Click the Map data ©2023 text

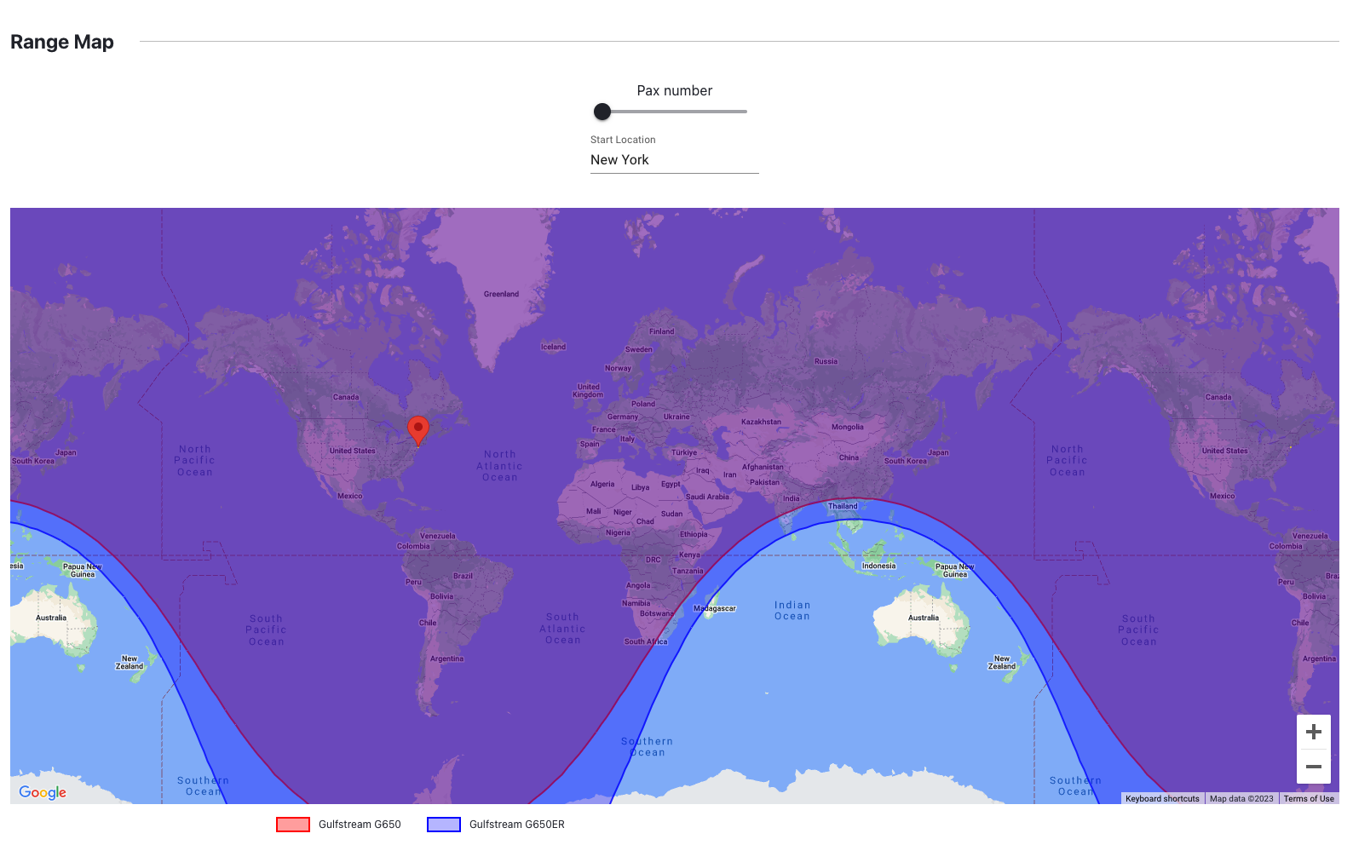[x=1241, y=799]
